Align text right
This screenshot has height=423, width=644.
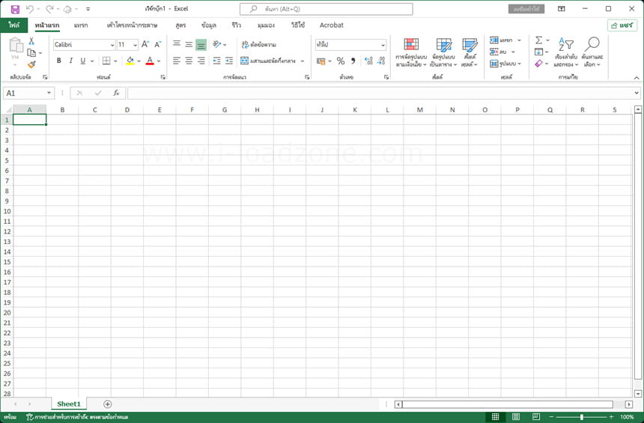coord(201,61)
